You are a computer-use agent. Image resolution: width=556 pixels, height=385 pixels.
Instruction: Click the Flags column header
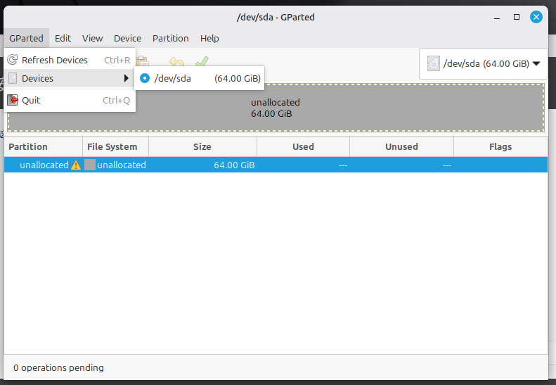coord(500,147)
